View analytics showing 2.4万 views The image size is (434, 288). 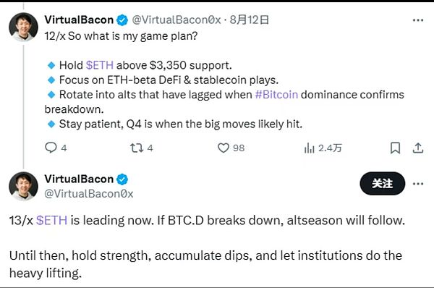323,148
